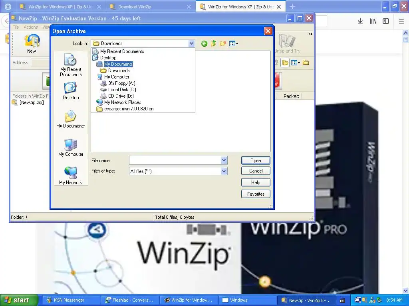Open the Actions menu in WinZip

[31, 27]
